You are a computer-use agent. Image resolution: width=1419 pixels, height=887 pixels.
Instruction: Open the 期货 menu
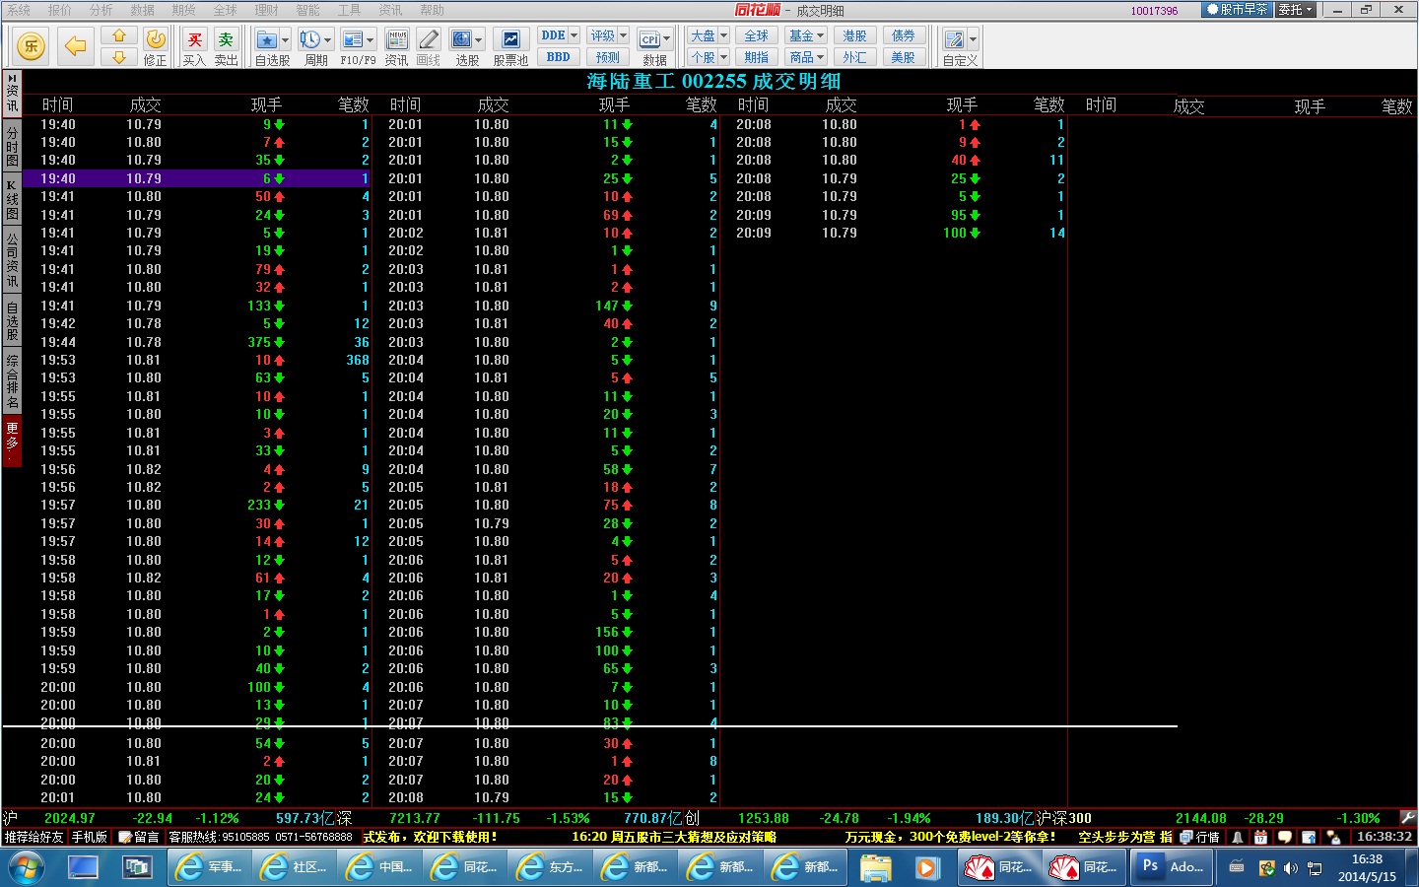[183, 10]
